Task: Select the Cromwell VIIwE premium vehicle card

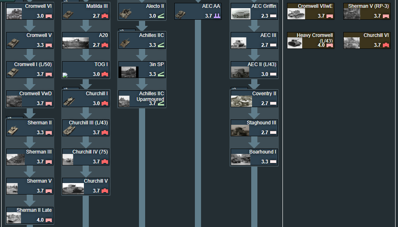Action: click(310, 11)
